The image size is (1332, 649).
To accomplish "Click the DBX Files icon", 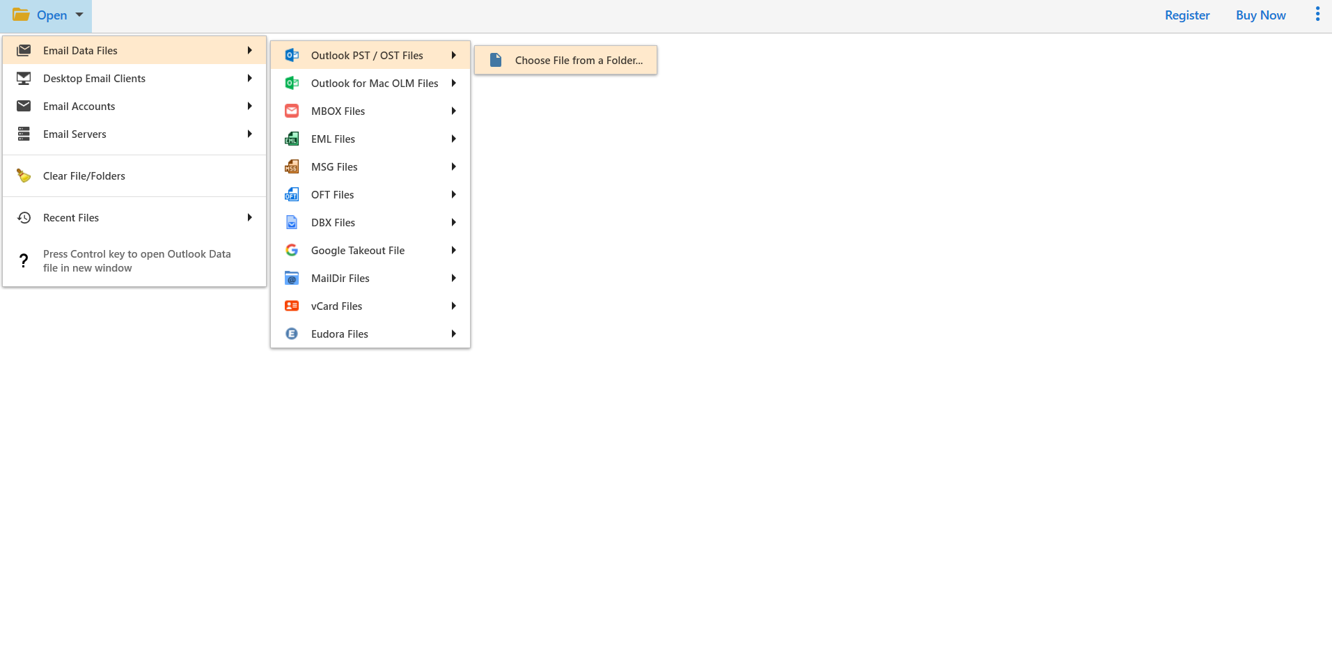I will click(x=292, y=222).
